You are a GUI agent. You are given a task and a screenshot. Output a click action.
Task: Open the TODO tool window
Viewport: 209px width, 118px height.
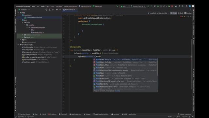(43, 114)
